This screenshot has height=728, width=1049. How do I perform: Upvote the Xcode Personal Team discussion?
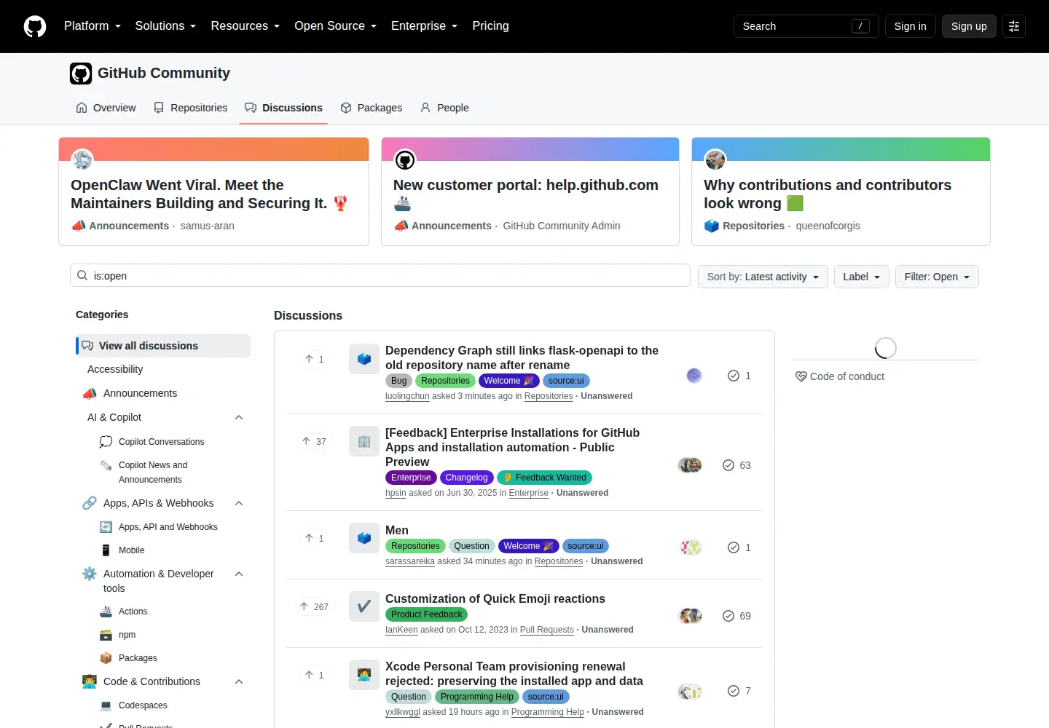point(314,675)
